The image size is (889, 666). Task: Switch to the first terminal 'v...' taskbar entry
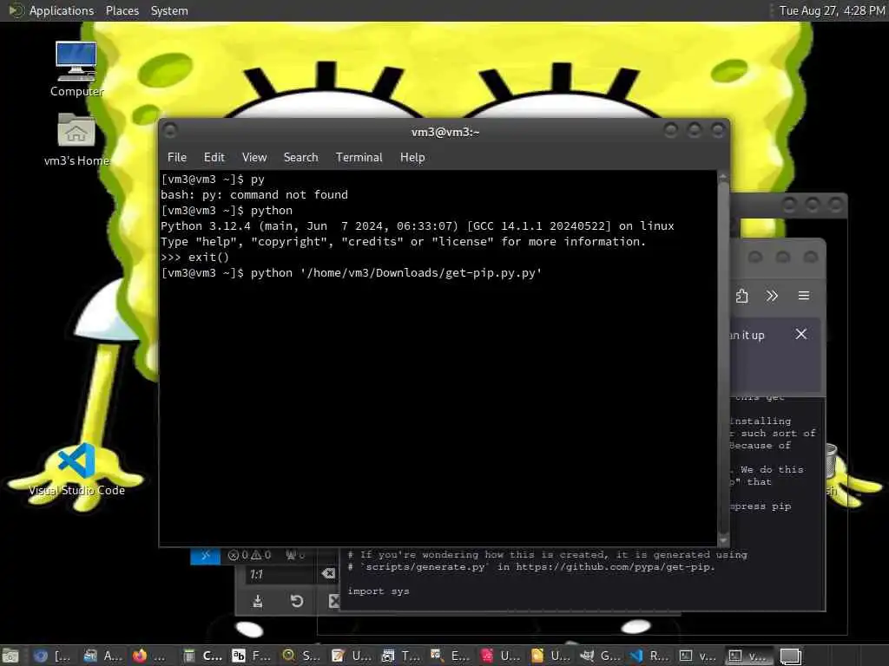tap(699, 656)
